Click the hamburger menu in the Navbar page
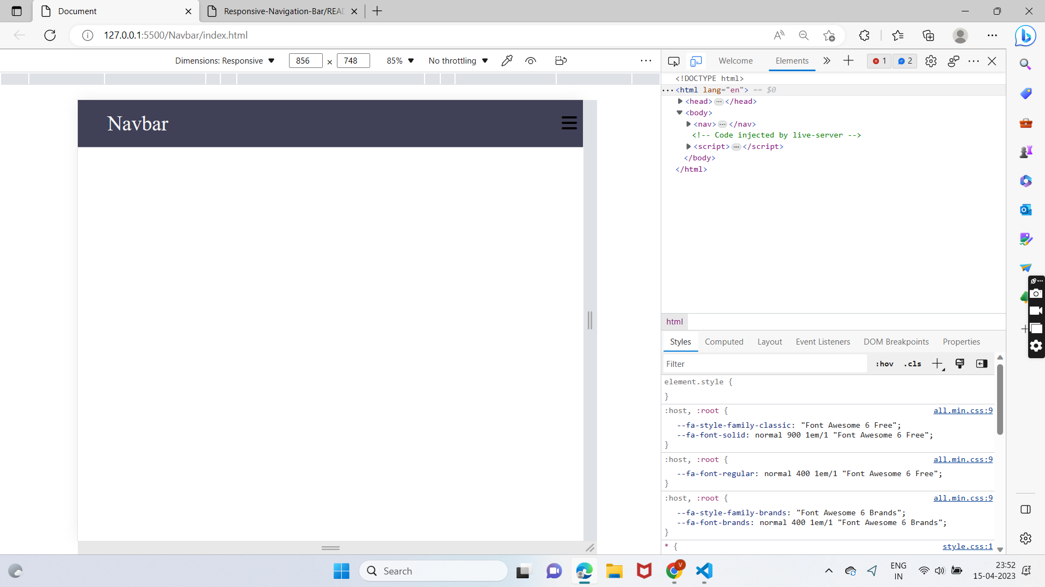1045x587 pixels. click(569, 123)
